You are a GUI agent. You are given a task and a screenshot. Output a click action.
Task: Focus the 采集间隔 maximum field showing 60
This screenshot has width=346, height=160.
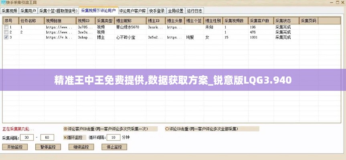coord(47,138)
